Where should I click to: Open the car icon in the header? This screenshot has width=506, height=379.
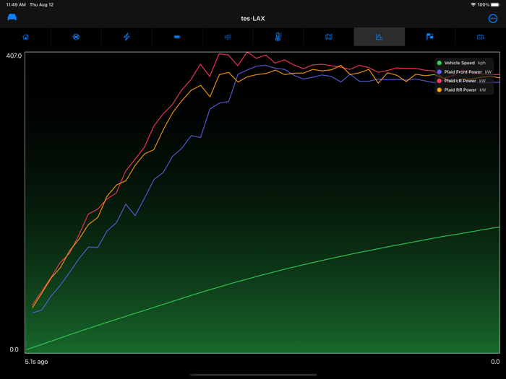pyautogui.click(x=12, y=17)
